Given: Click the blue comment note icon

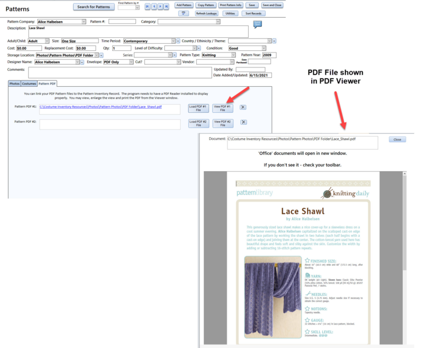Looking at the screenshot, I should click(258, 24).
